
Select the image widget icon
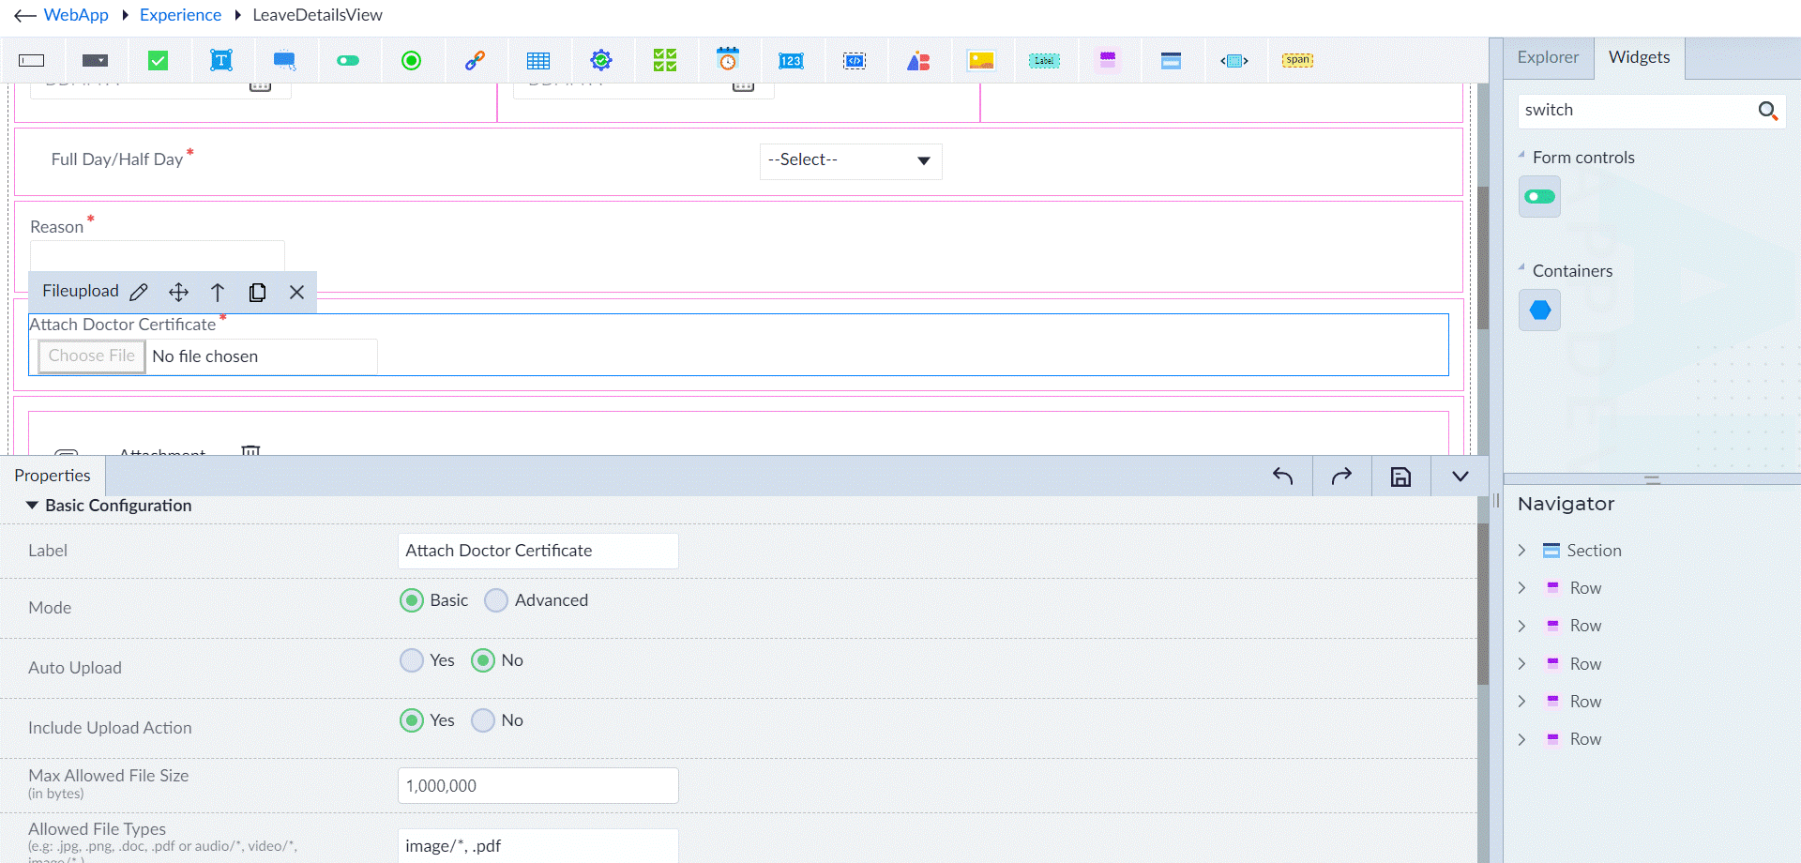tap(981, 61)
